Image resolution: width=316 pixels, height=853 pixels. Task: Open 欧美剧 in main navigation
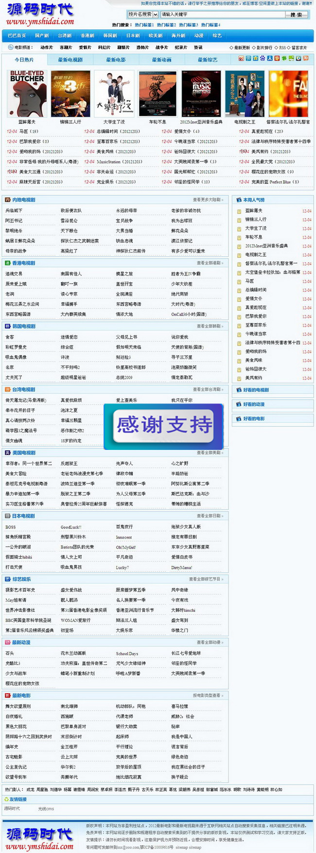(x=156, y=36)
